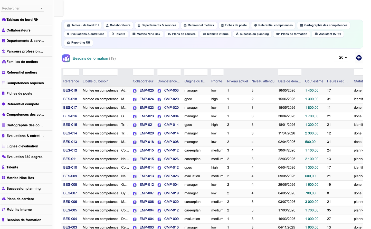Open competence CMP-019 link
371x229 pixels.
[171, 193]
